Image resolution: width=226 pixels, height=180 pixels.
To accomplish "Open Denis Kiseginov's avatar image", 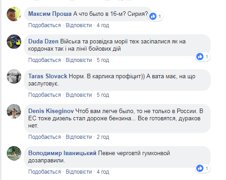I will pos(14,111).
